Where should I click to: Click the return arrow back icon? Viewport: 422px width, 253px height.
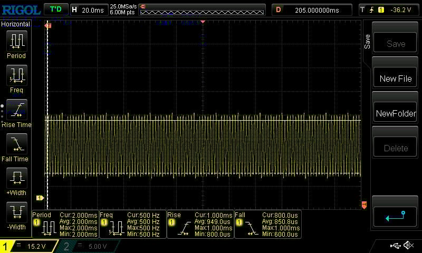395,216
